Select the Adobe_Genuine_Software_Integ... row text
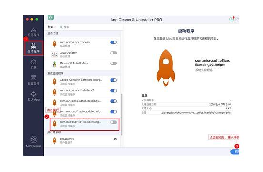 (x=81, y=80)
